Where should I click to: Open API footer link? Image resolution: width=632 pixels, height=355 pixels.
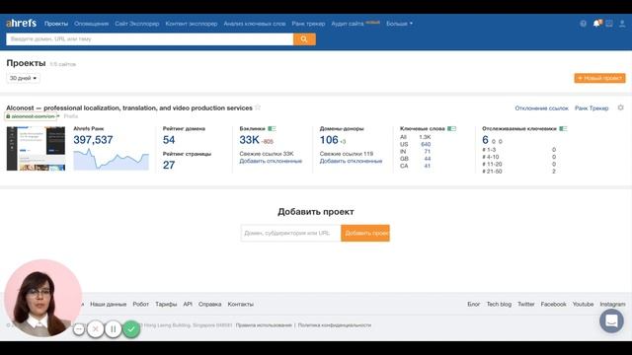coord(188,305)
